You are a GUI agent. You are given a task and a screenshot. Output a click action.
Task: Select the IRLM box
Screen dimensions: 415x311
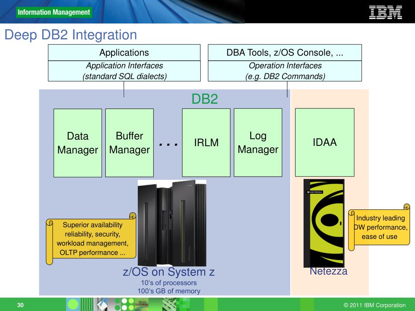point(206,143)
